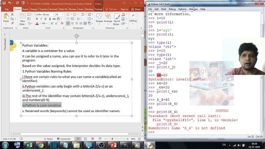Clear all formatting from text
The image size is (265, 149).
62,23
